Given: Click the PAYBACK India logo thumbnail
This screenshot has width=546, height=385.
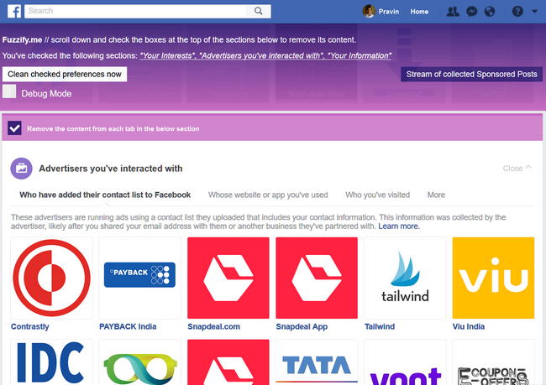Looking at the screenshot, I should click(139, 278).
